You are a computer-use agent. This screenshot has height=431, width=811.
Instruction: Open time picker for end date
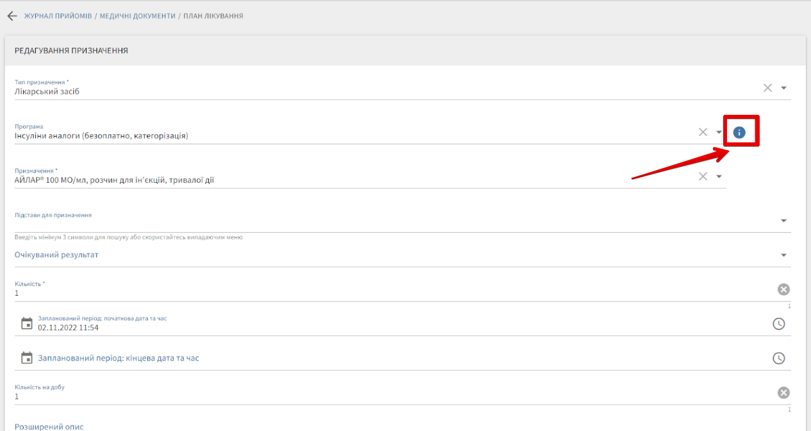click(778, 359)
